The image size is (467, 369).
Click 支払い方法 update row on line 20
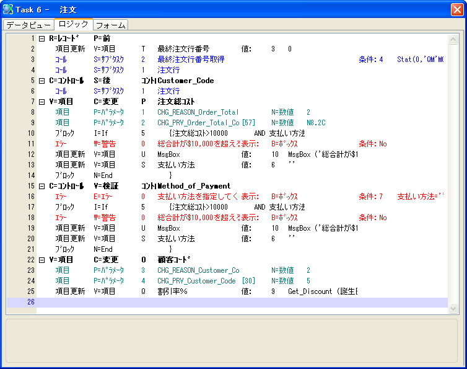point(227,239)
